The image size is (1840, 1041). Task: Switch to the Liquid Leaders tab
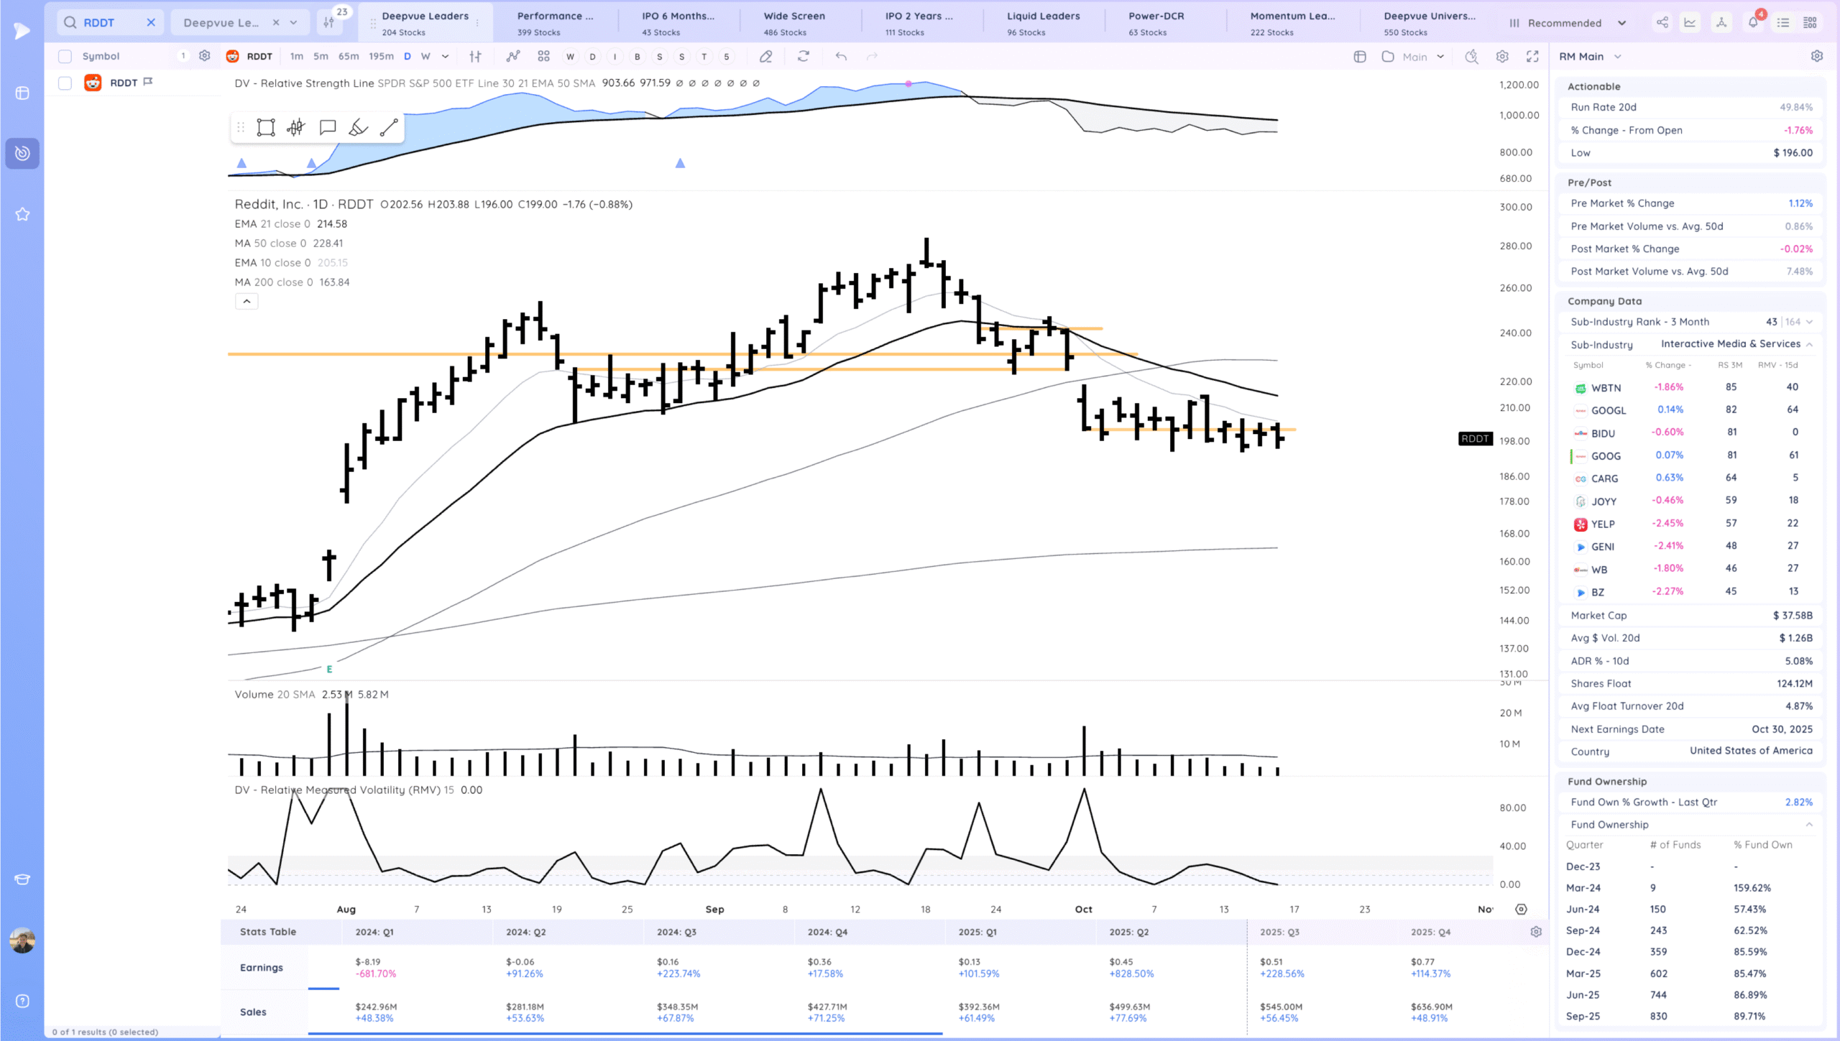(1043, 23)
